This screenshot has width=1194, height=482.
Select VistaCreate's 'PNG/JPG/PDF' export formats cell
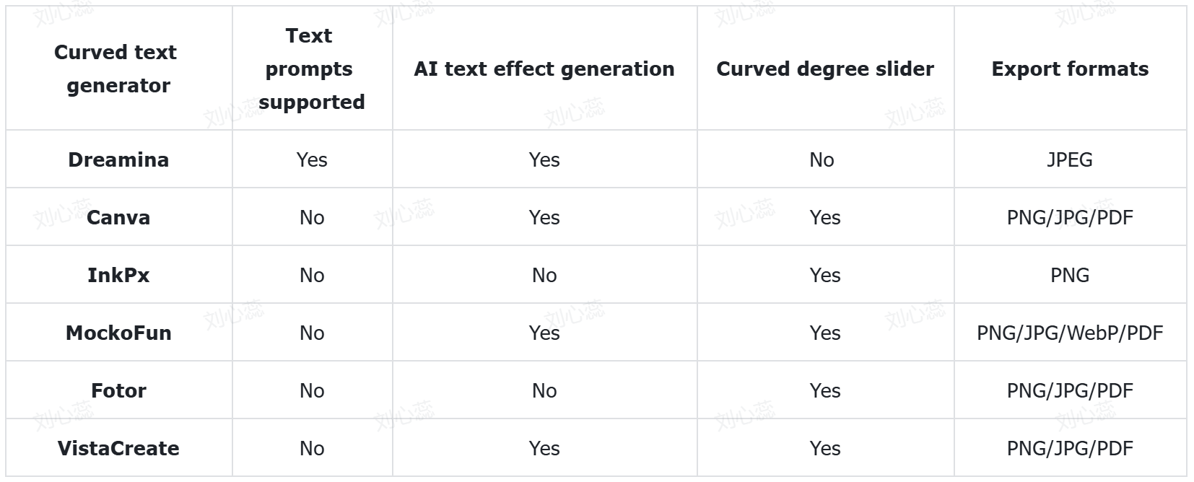(x=1069, y=448)
